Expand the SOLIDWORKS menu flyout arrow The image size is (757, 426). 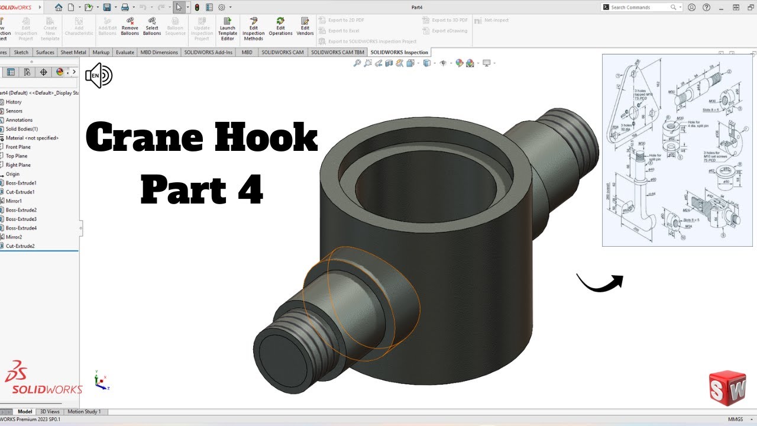[40, 7]
